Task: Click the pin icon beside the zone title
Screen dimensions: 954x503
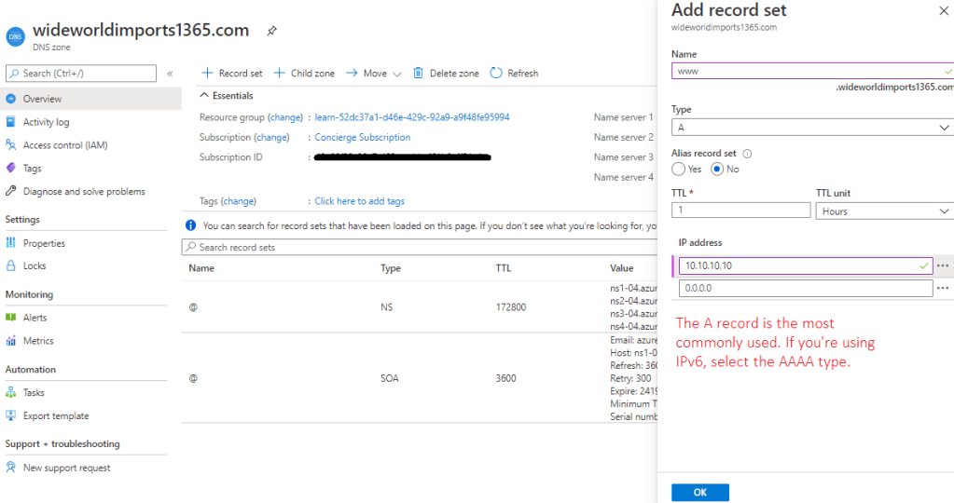Action: [x=271, y=31]
